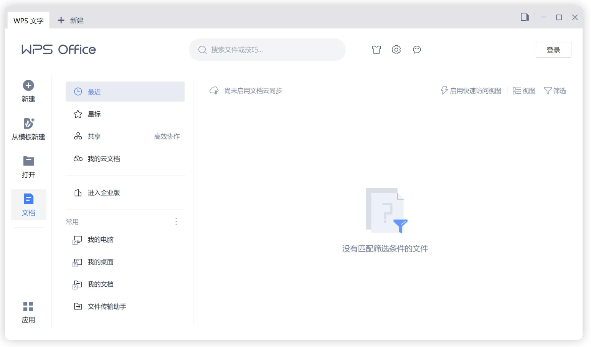Click the search magnifier icon

pyautogui.click(x=202, y=50)
